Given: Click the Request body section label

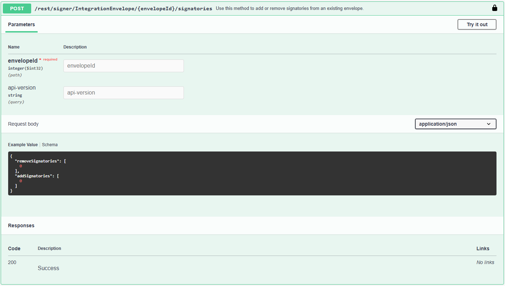Looking at the screenshot, I should click(x=23, y=124).
